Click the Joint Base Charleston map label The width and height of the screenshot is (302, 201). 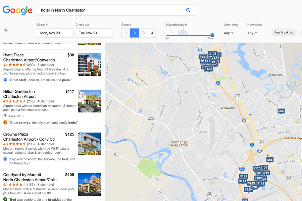point(179,144)
